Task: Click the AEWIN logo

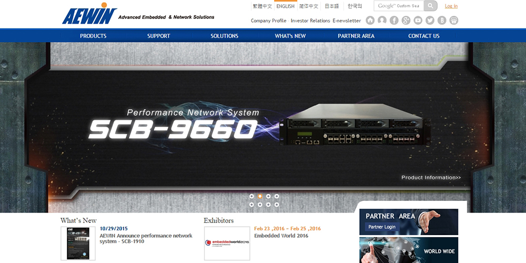Action: (x=89, y=14)
